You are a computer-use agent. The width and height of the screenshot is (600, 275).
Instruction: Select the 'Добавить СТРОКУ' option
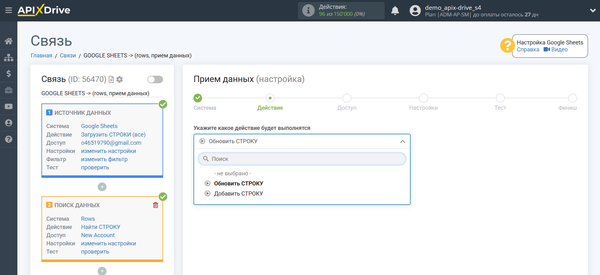(x=238, y=194)
